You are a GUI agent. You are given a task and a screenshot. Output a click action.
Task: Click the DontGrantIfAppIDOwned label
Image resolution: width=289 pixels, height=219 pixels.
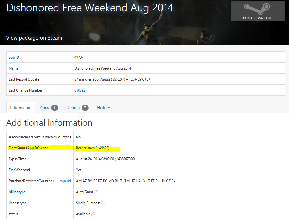coord(28,148)
